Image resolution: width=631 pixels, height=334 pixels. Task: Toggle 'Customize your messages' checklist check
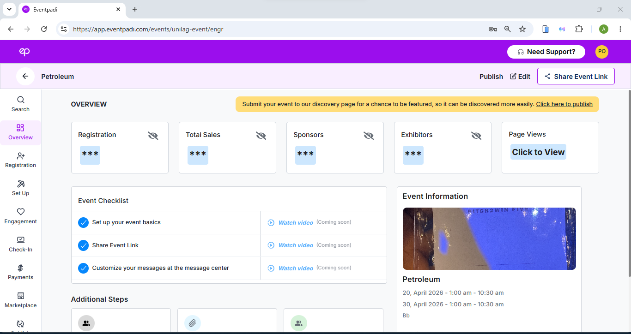83,268
